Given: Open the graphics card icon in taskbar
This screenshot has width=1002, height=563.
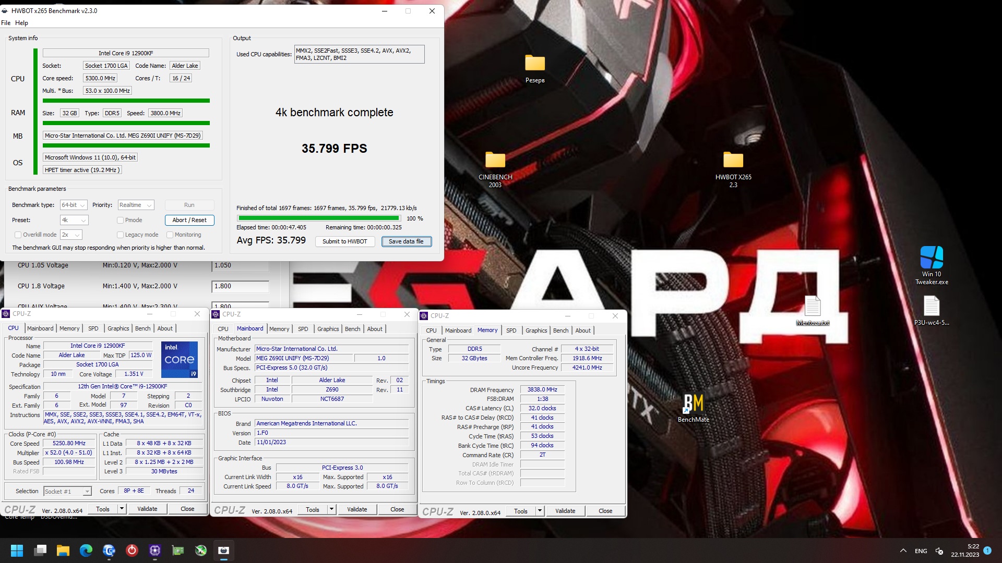Looking at the screenshot, I should click(178, 550).
